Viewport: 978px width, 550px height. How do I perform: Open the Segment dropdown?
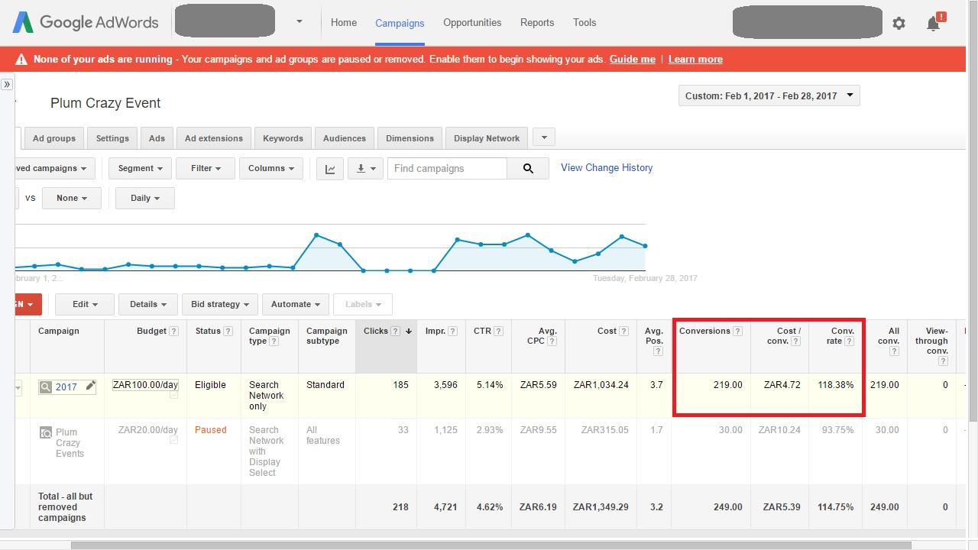(140, 169)
